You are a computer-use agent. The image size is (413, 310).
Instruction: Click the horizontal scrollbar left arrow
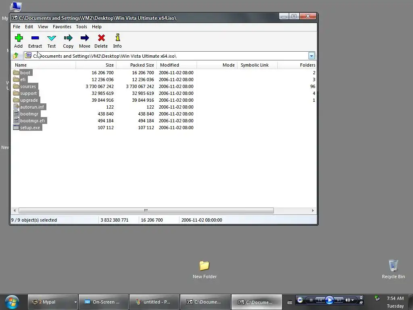tap(15, 210)
